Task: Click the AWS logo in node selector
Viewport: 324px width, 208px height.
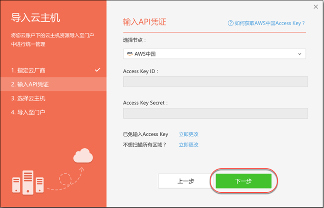Action: 130,54
